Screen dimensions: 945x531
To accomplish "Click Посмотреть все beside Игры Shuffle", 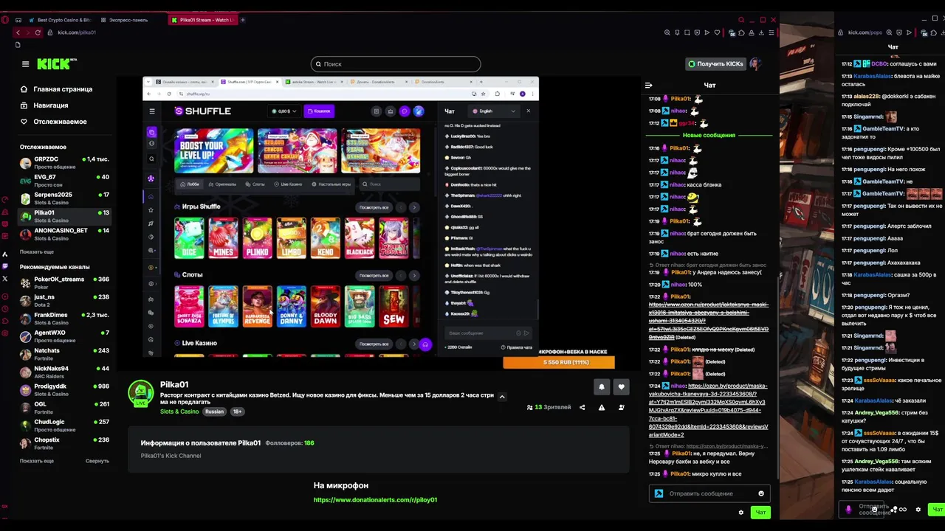I will pyautogui.click(x=374, y=207).
